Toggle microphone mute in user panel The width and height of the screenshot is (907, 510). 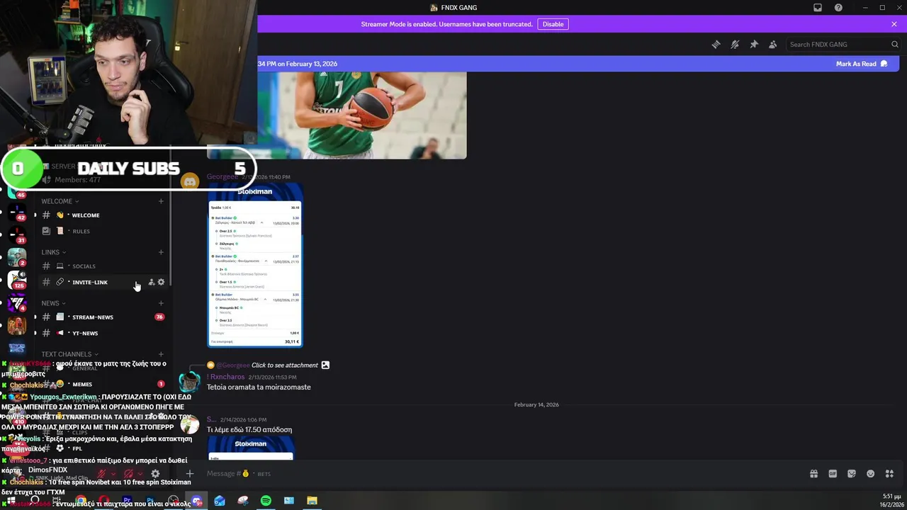[102, 474]
